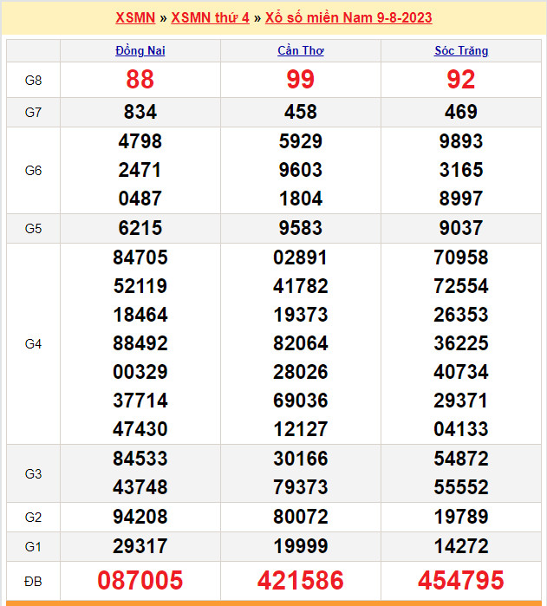This screenshot has height=606, width=547.
Task: Click the XSMN thứ 4 link
Action: (x=210, y=17)
